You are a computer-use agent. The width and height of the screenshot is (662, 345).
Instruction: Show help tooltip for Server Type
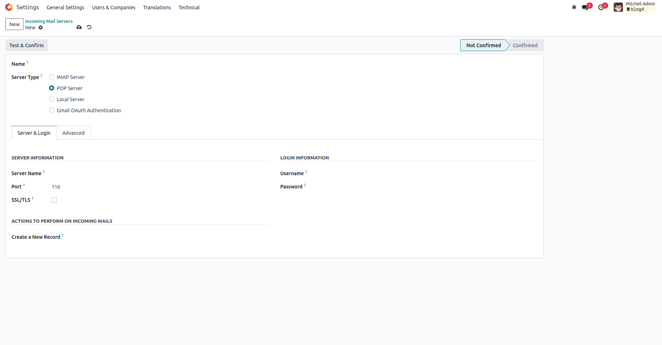click(41, 76)
